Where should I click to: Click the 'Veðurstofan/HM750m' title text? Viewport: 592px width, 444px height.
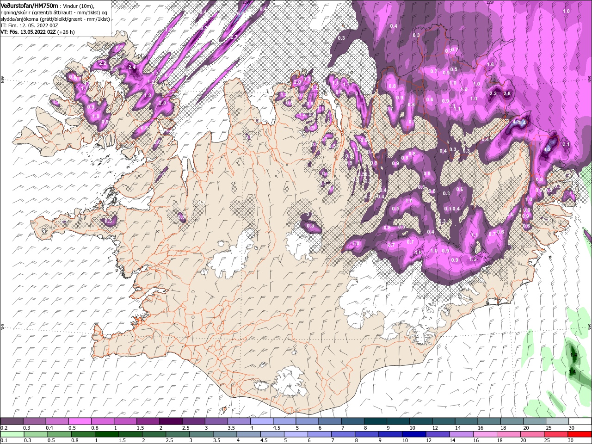pos(29,5)
